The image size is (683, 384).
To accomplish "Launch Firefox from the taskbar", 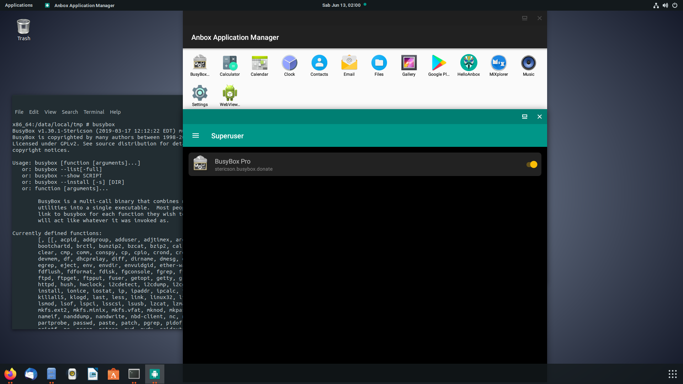I will (10, 374).
